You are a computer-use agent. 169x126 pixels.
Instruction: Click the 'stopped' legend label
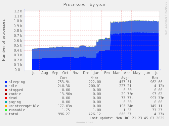[16, 90]
